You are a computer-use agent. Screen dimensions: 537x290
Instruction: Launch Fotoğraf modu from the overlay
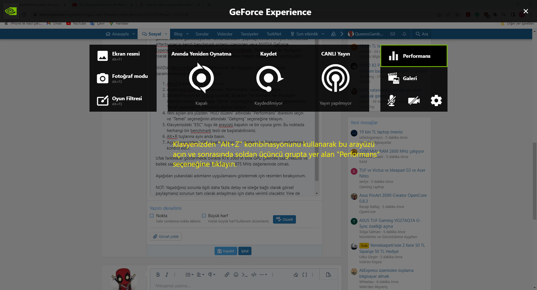click(123, 78)
